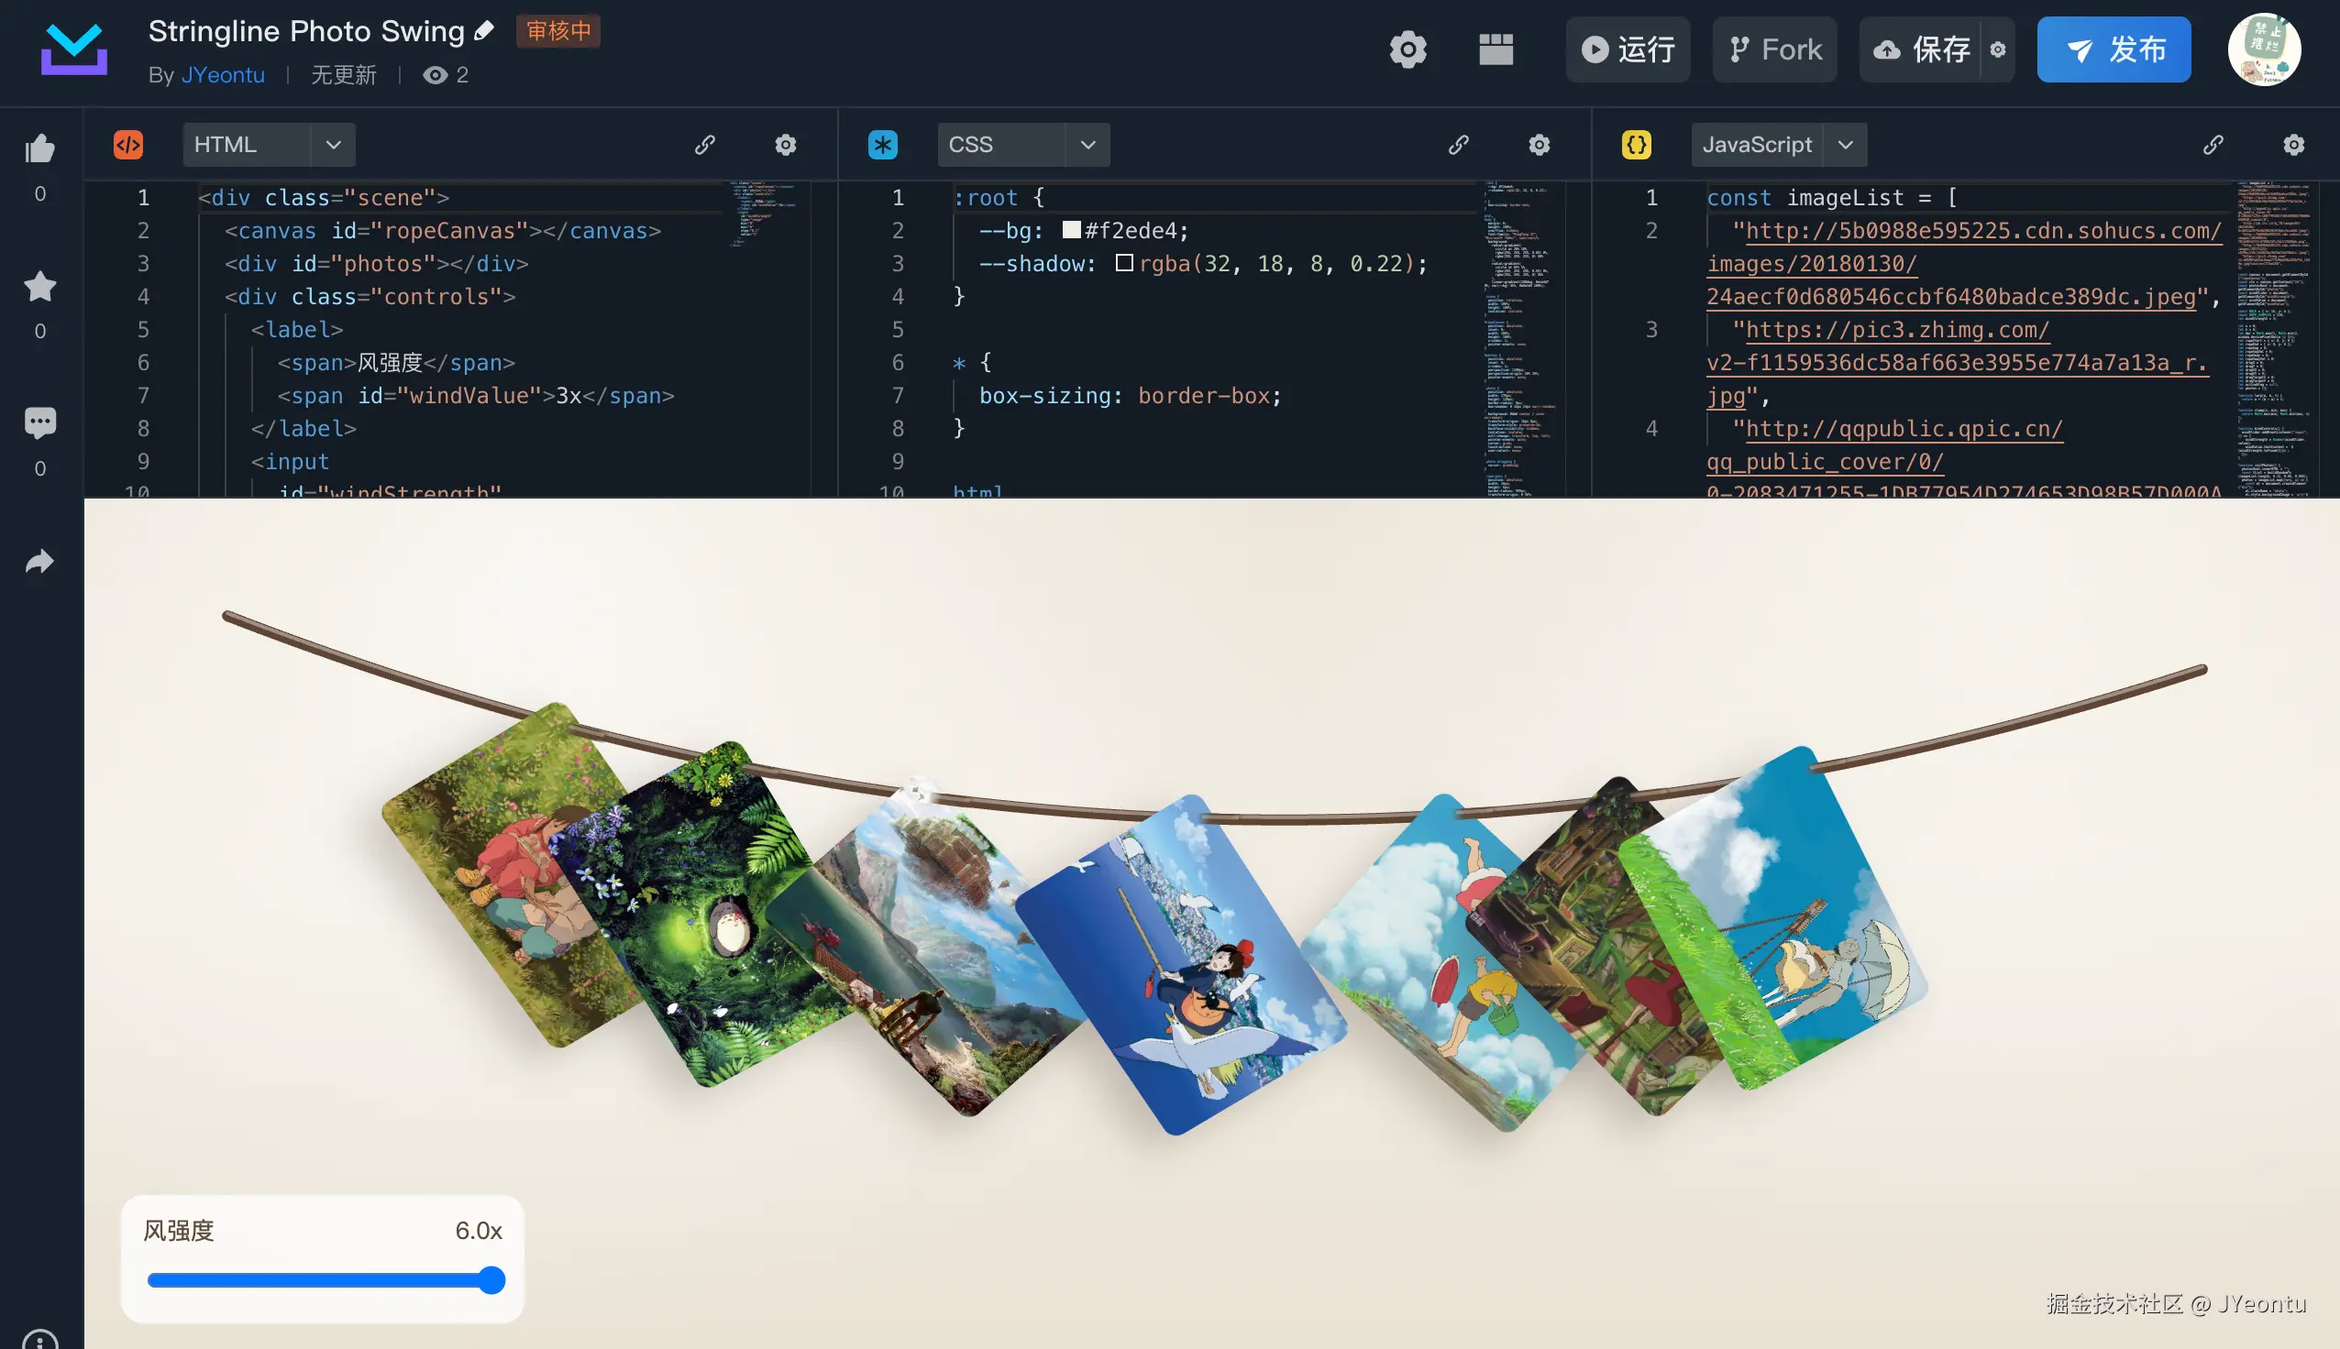Click the HTML panel orange code icon

coord(127,145)
